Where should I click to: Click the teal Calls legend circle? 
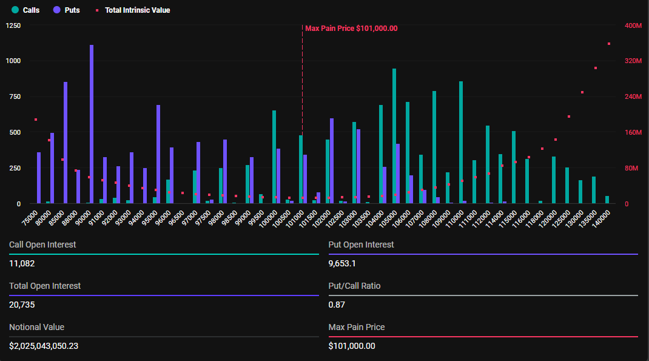[15, 10]
